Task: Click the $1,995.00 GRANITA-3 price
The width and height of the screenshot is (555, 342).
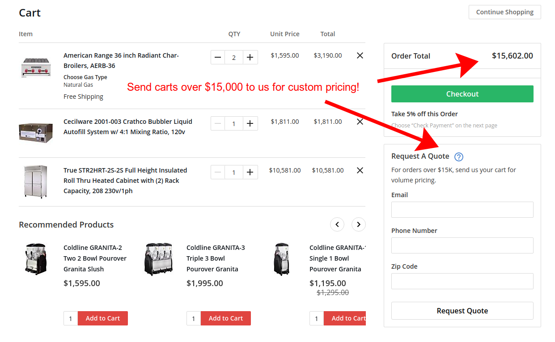Action: (x=205, y=283)
